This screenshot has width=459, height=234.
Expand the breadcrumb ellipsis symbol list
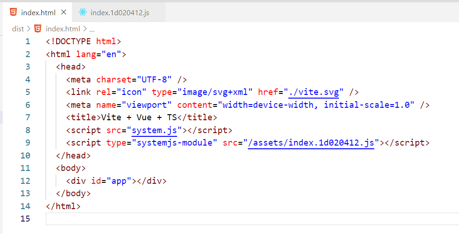click(x=92, y=29)
